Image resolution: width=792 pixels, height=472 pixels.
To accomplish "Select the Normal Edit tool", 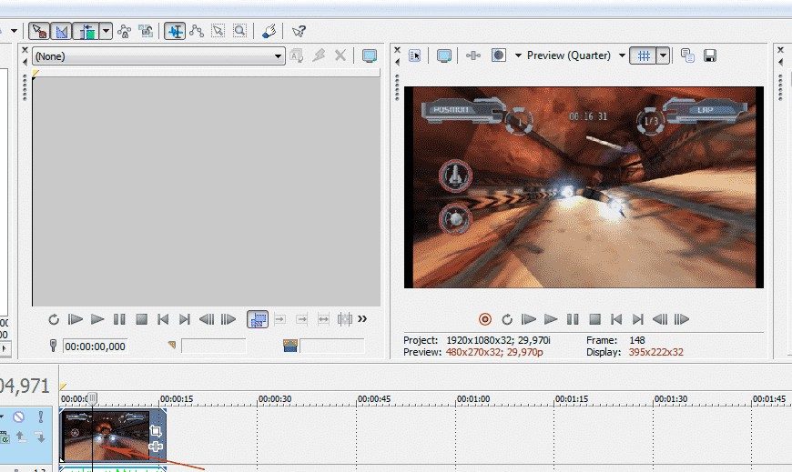I will coord(175,31).
